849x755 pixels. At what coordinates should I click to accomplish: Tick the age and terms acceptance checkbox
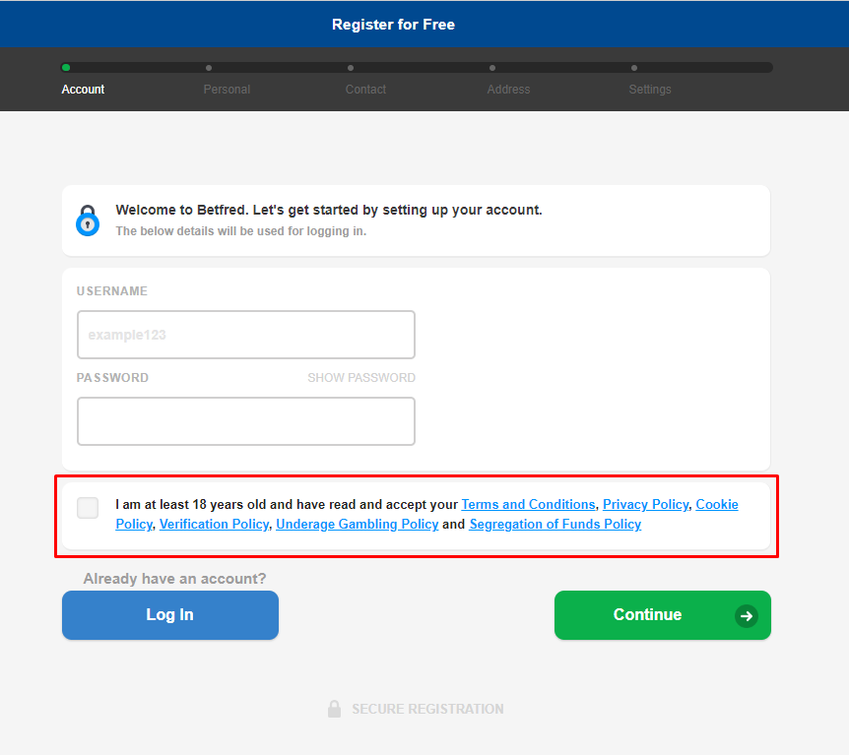(x=88, y=508)
